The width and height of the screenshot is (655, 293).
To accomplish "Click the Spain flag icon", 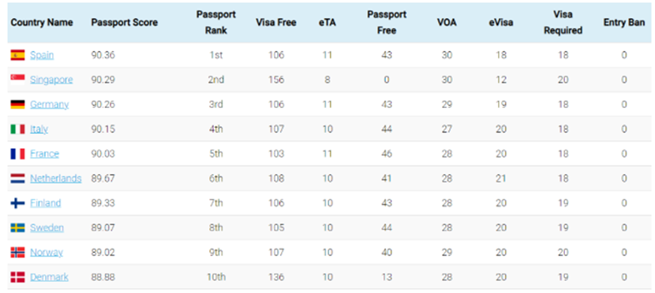I will (x=17, y=55).
